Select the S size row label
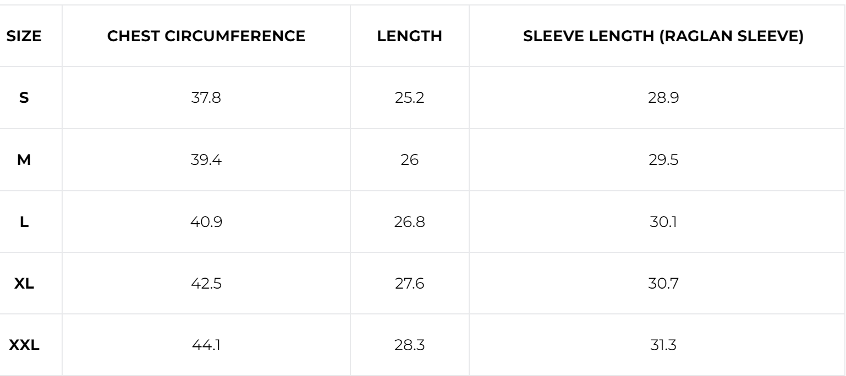The width and height of the screenshot is (846, 376). tap(24, 98)
